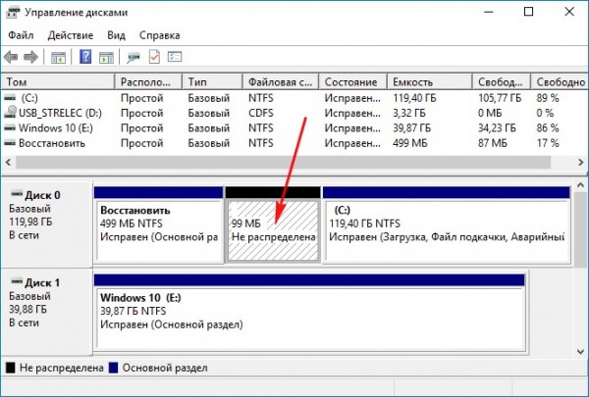
Task: Click the horizontal scrollbar thumb in volume list
Action: (284, 162)
